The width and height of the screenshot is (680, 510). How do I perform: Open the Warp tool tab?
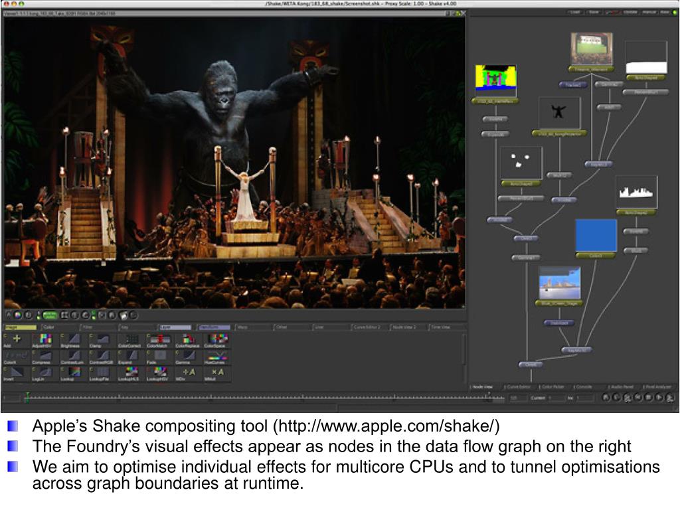pyautogui.click(x=252, y=327)
